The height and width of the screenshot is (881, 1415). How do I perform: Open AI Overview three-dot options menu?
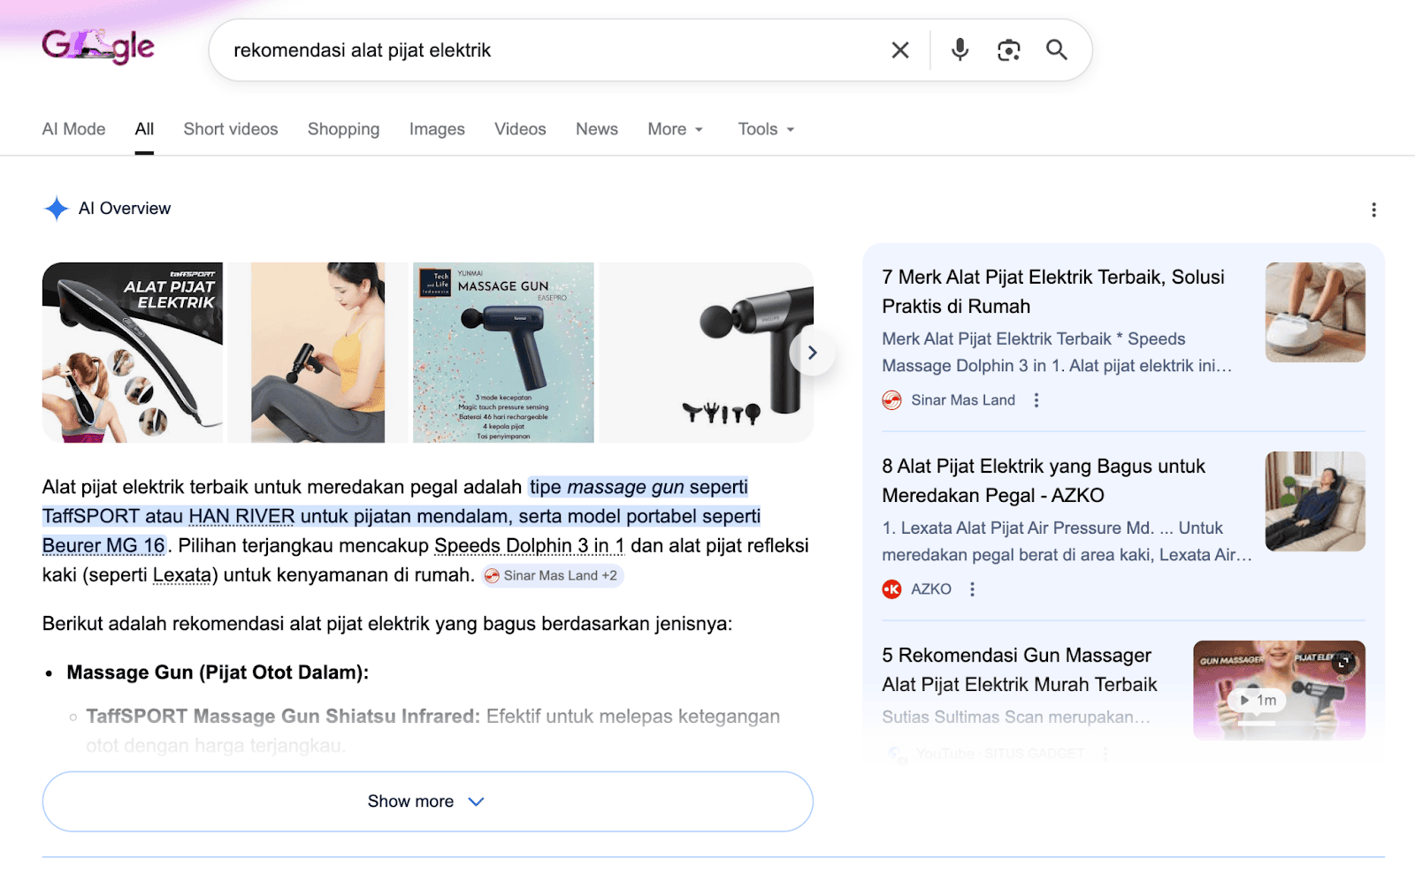point(1373,209)
